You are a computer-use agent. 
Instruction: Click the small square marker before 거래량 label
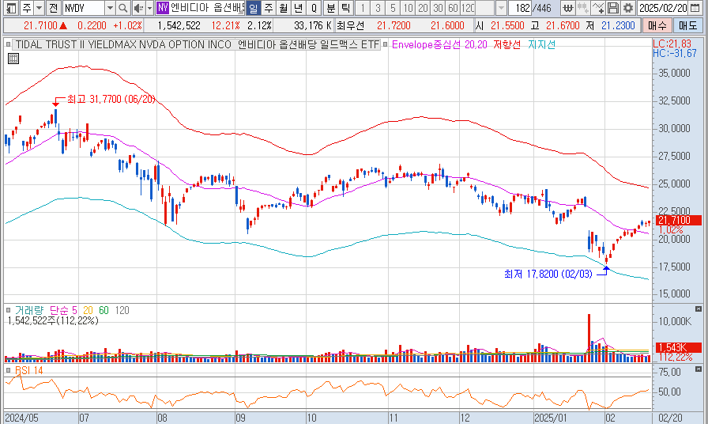pyautogui.click(x=8, y=310)
